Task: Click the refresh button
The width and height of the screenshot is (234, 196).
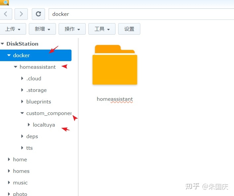Action: [x=38, y=14]
